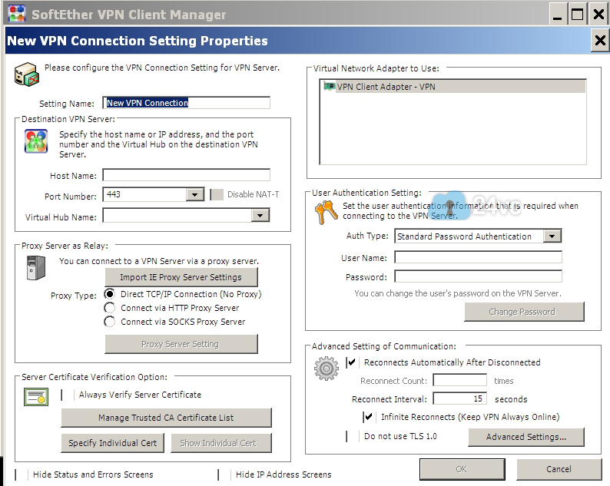
Task: Toggle the Disable NAT-T checkbox
Action: [x=217, y=194]
